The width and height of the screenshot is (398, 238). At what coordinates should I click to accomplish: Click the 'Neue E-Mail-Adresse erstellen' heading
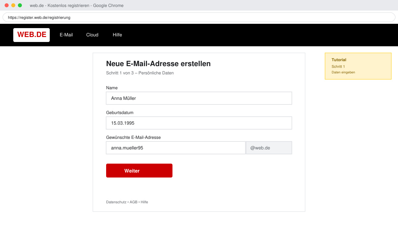tap(158, 64)
